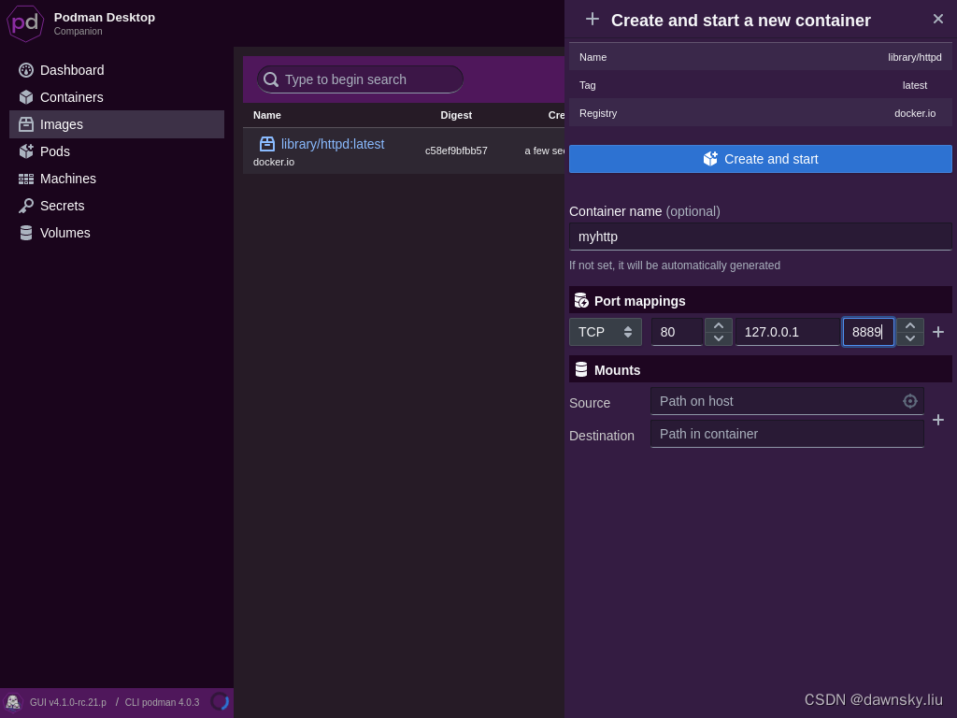Open the TCP protocol dropdown
The width and height of the screenshot is (957, 718).
[605, 332]
